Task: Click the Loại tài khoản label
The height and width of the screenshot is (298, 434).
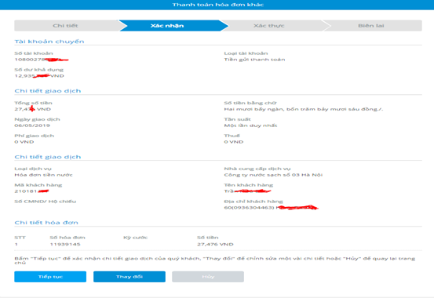Action: (246, 53)
